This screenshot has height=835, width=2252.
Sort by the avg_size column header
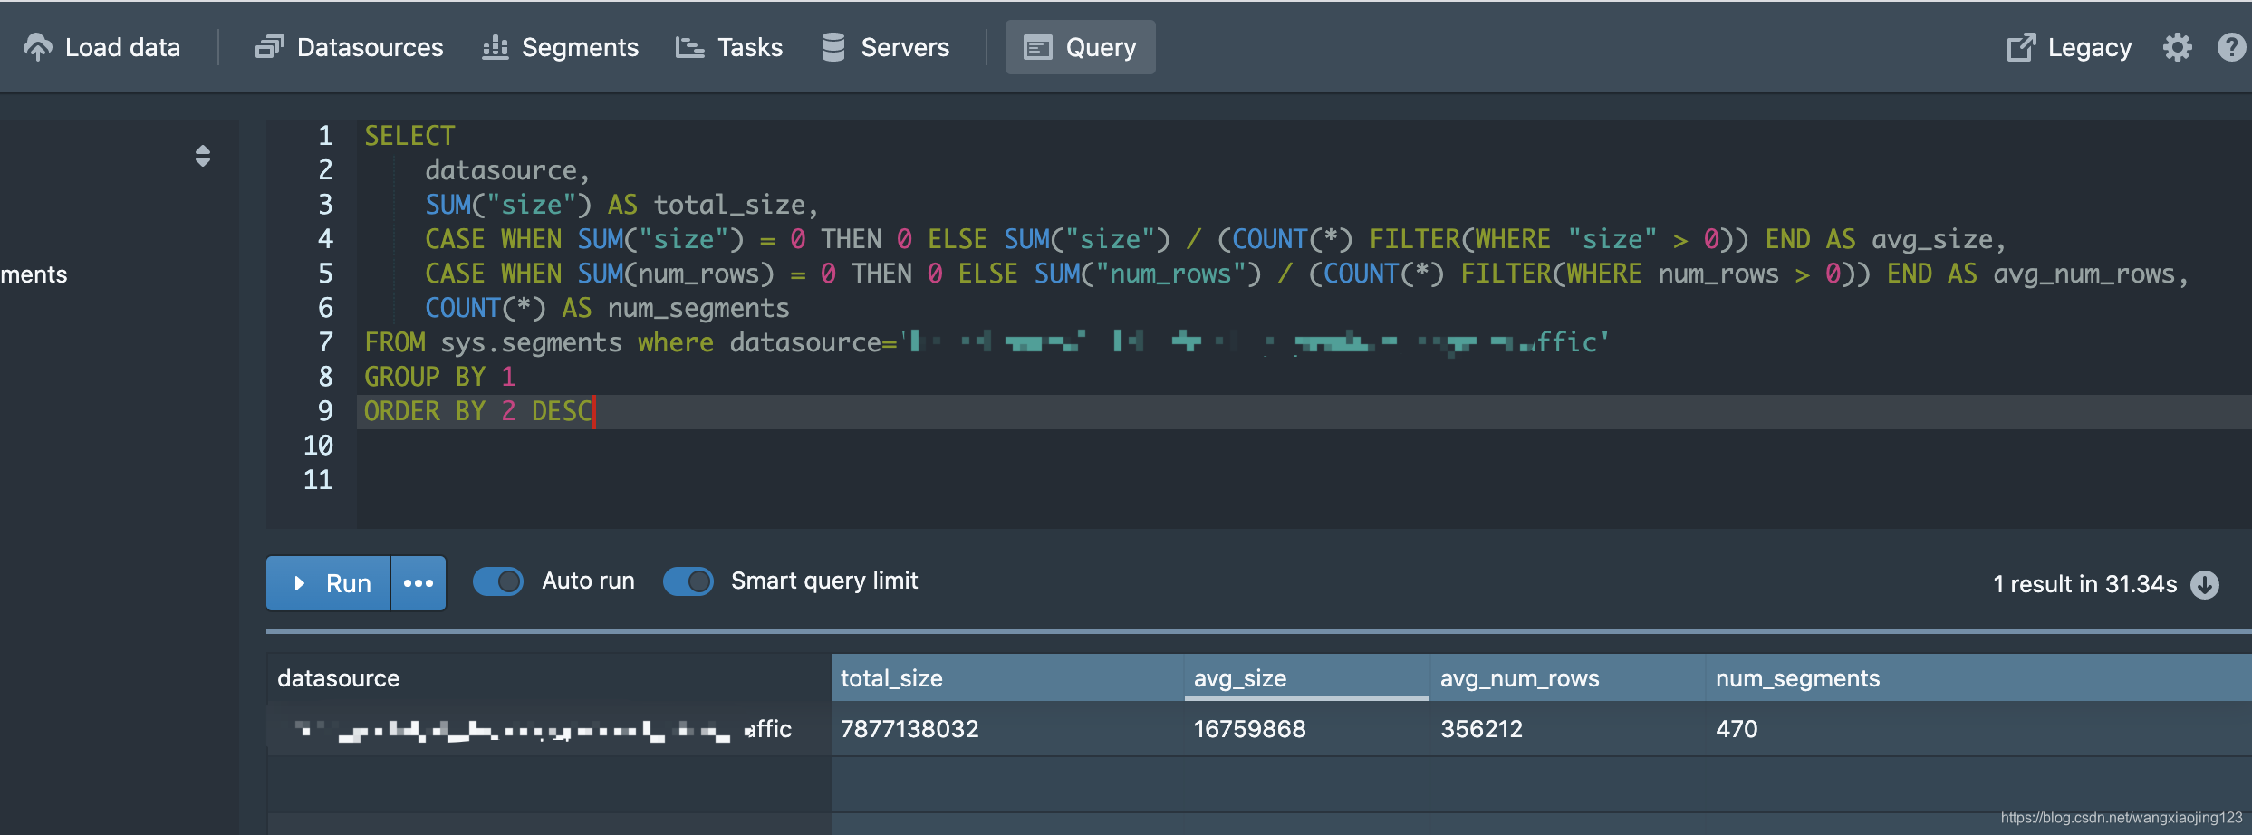(1307, 678)
